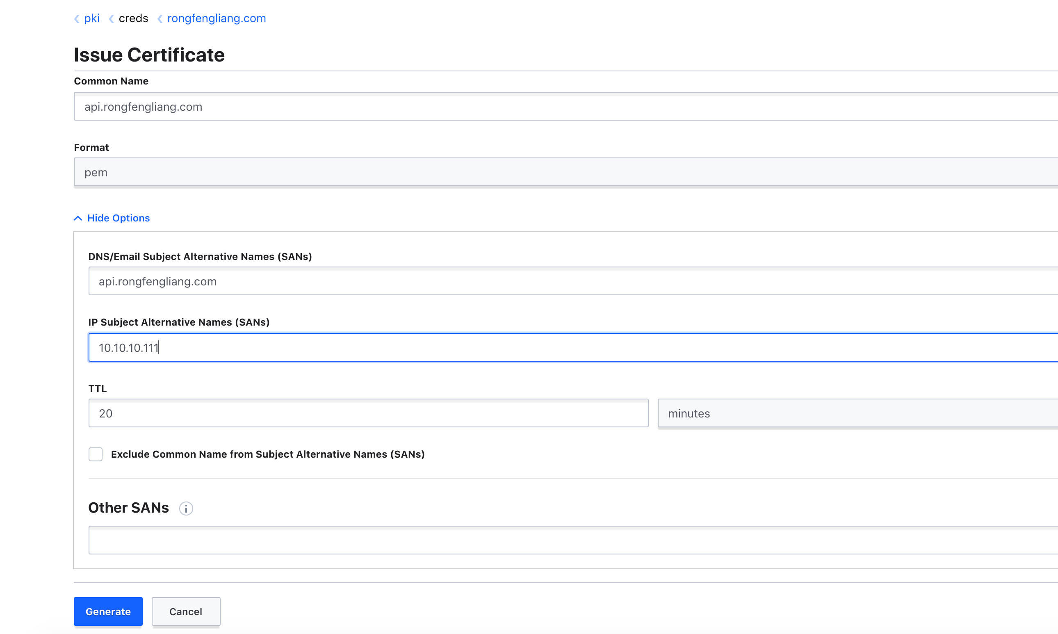This screenshot has height=634, width=1058.
Task: Click the chevron before creds breadcrumb
Action: [x=112, y=19]
